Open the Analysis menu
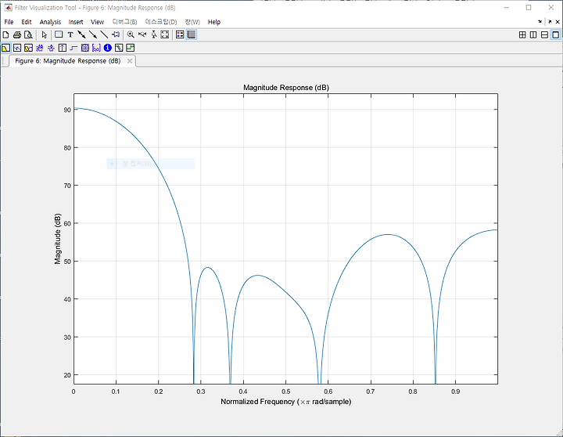Screen dimensions: 563x437 click(x=50, y=22)
